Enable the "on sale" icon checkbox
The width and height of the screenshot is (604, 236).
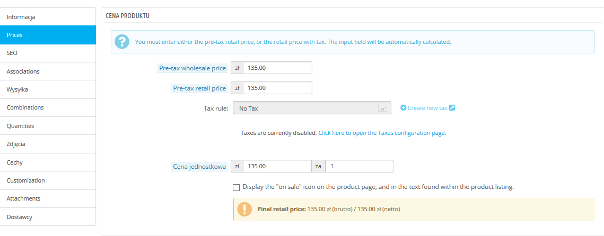pyautogui.click(x=236, y=187)
